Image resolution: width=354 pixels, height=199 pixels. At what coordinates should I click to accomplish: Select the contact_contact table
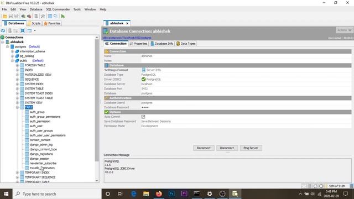pyautogui.click(x=40, y=140)
